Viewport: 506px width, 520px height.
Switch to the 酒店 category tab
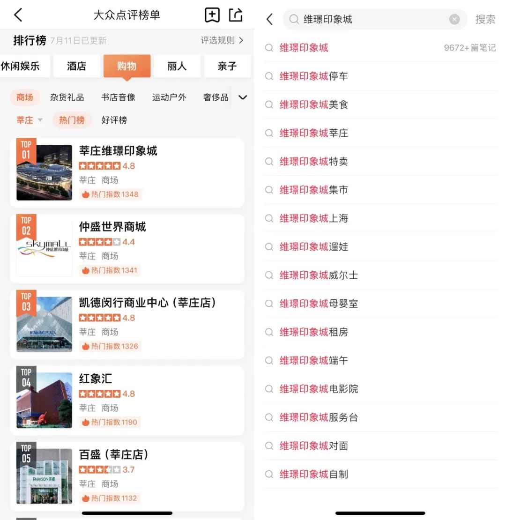pos(76,66)
